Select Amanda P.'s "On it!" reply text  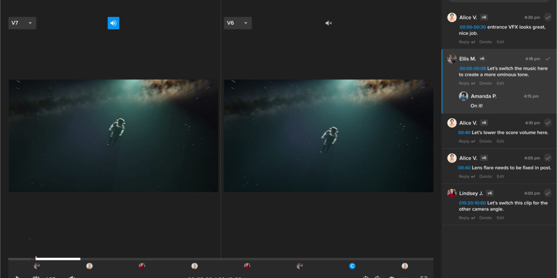(x=476, y=106)
